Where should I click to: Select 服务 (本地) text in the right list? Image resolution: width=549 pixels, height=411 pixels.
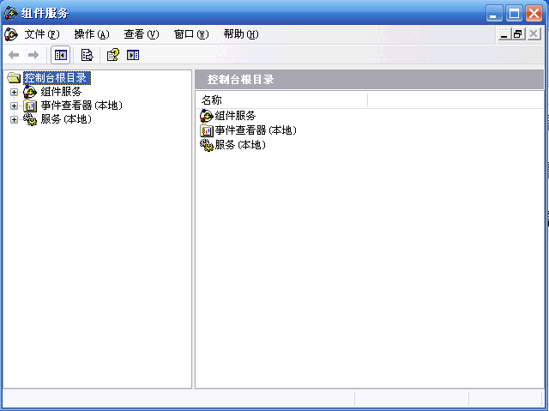(240, 145)
